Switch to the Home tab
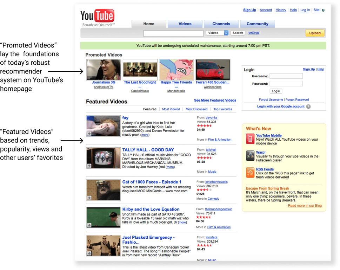 pos(149,24)
